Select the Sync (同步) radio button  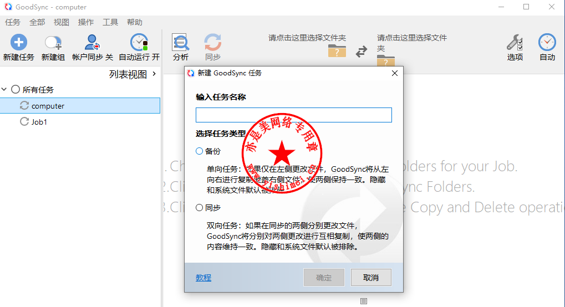pyautogui.click(x=199, y=208)
